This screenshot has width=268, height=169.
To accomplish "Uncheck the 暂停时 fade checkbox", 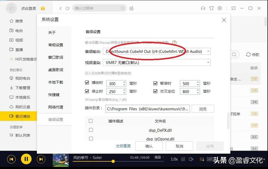I will coord(155,83).
